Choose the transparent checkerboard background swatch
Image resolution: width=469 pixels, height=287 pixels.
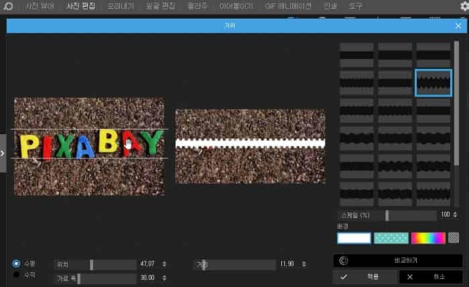[x=454, y=239]
